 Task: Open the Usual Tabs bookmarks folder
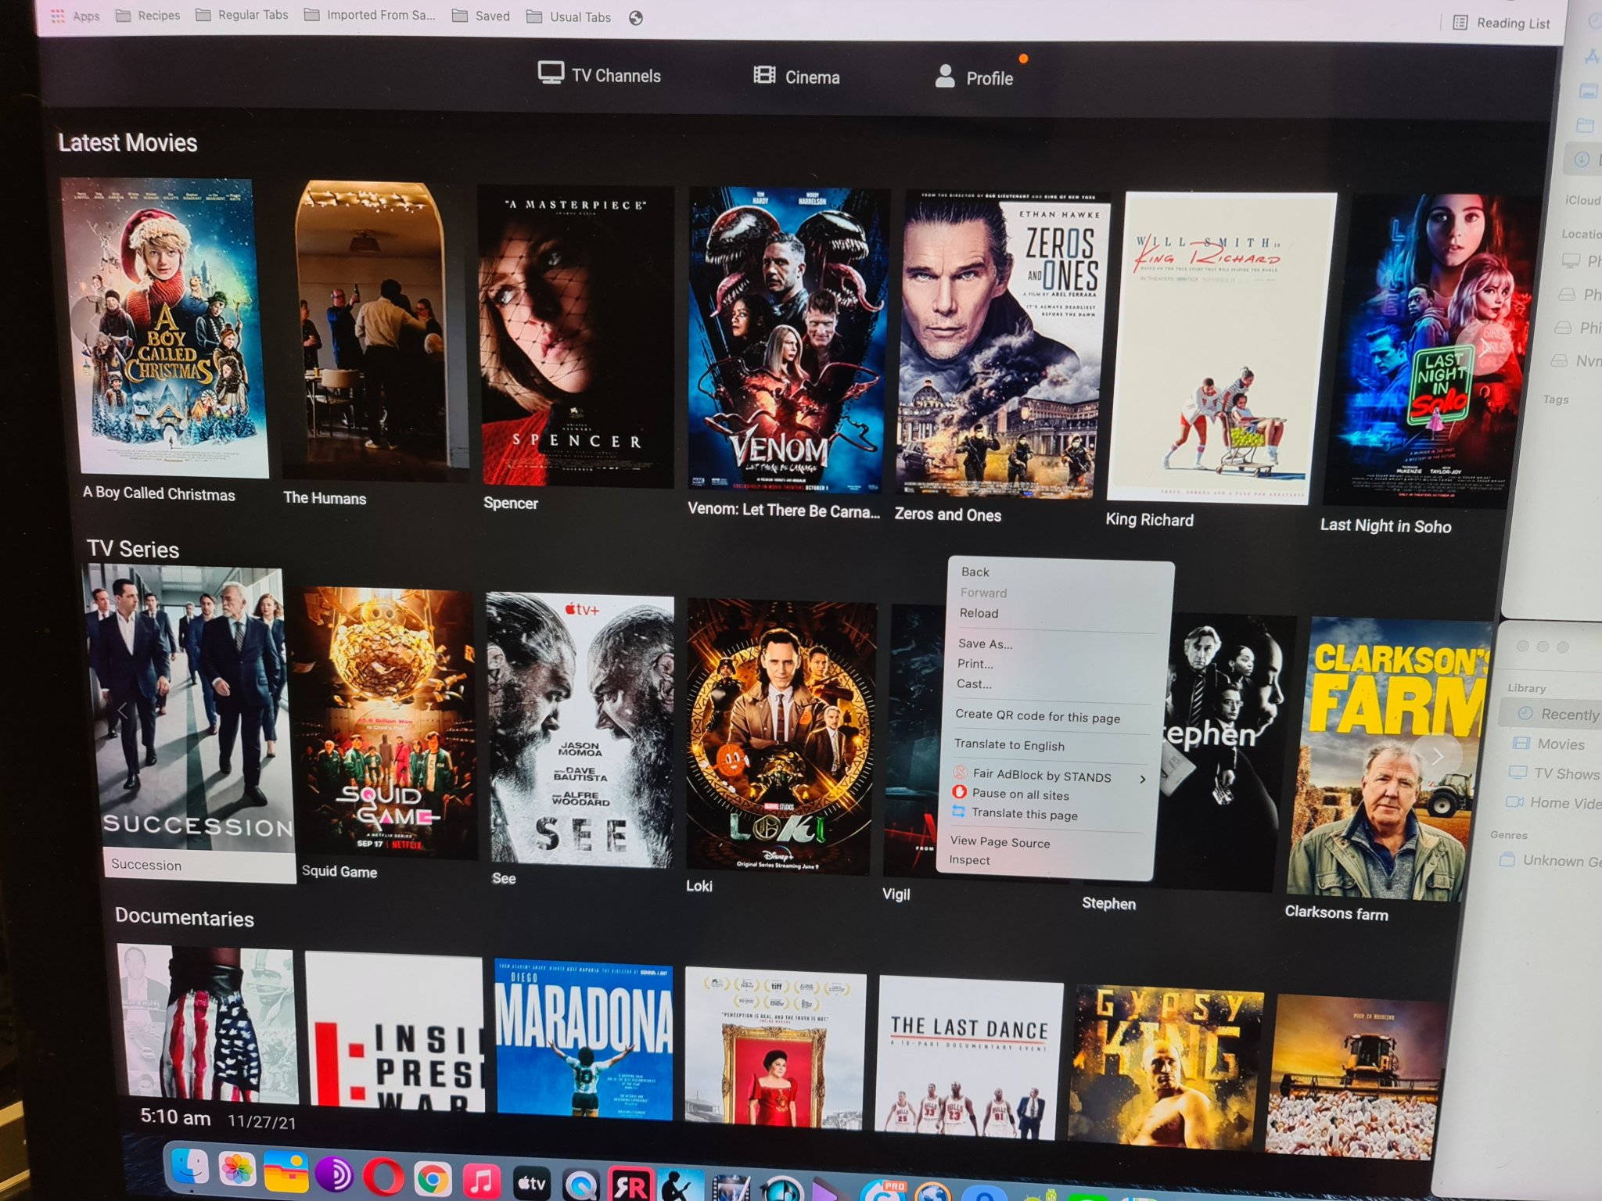(569, 16)
